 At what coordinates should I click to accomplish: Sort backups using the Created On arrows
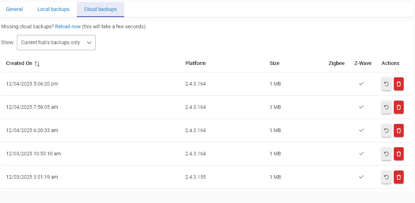click(37, 64)
